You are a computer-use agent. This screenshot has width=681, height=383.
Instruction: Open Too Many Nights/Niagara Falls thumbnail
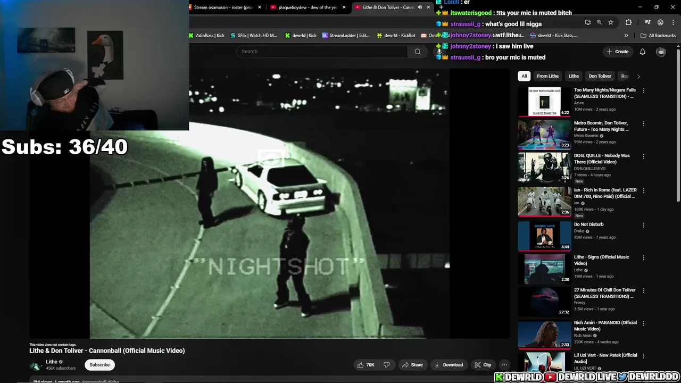click(x=544, y=102)
